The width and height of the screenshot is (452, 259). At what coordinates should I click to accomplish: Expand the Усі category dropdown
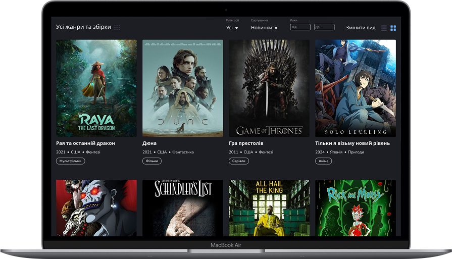(x=232, y=28)
